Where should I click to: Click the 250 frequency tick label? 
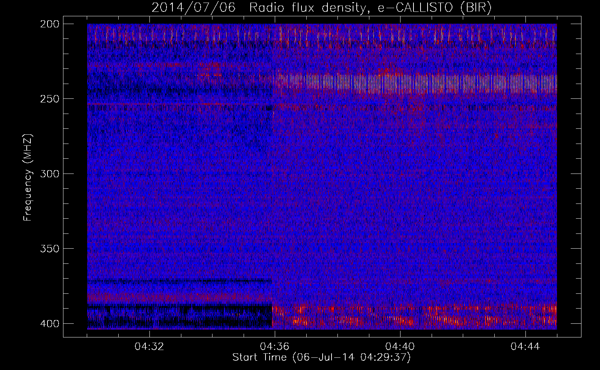point(49,99)
